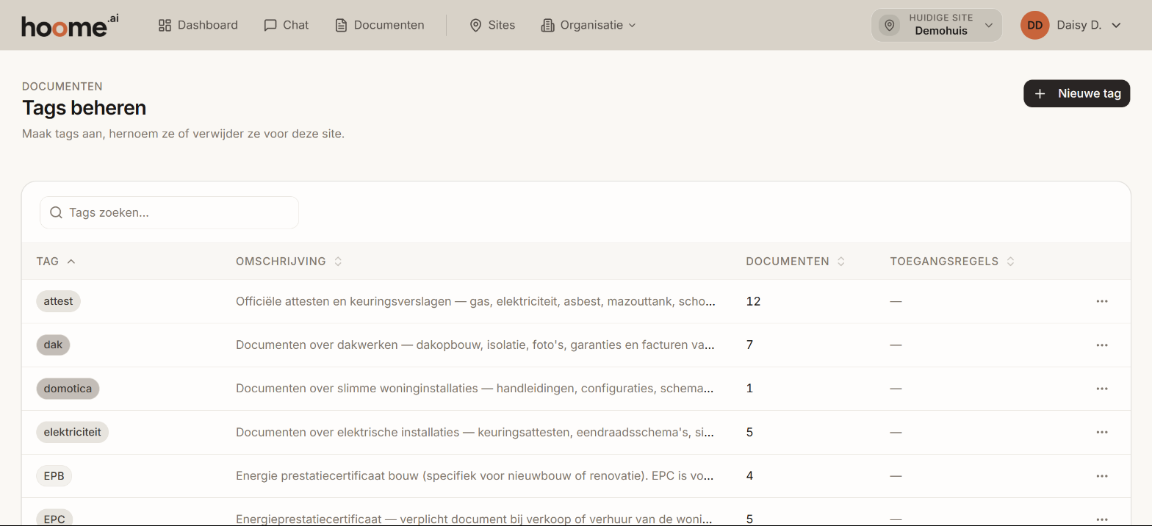Open the more options menu for dak row
Image resolution: width=1152 pixels, height=526 pixels.
(1101, 345)
